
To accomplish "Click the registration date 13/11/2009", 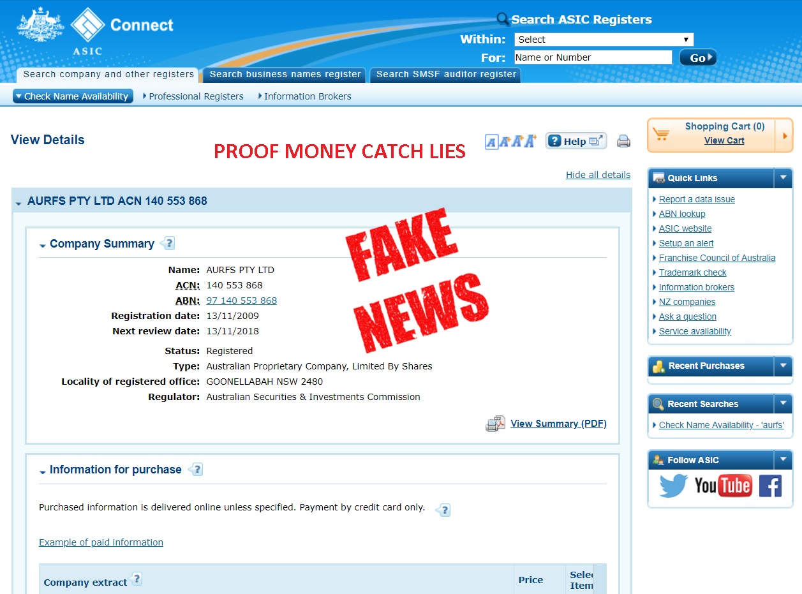I will point(233,316).
